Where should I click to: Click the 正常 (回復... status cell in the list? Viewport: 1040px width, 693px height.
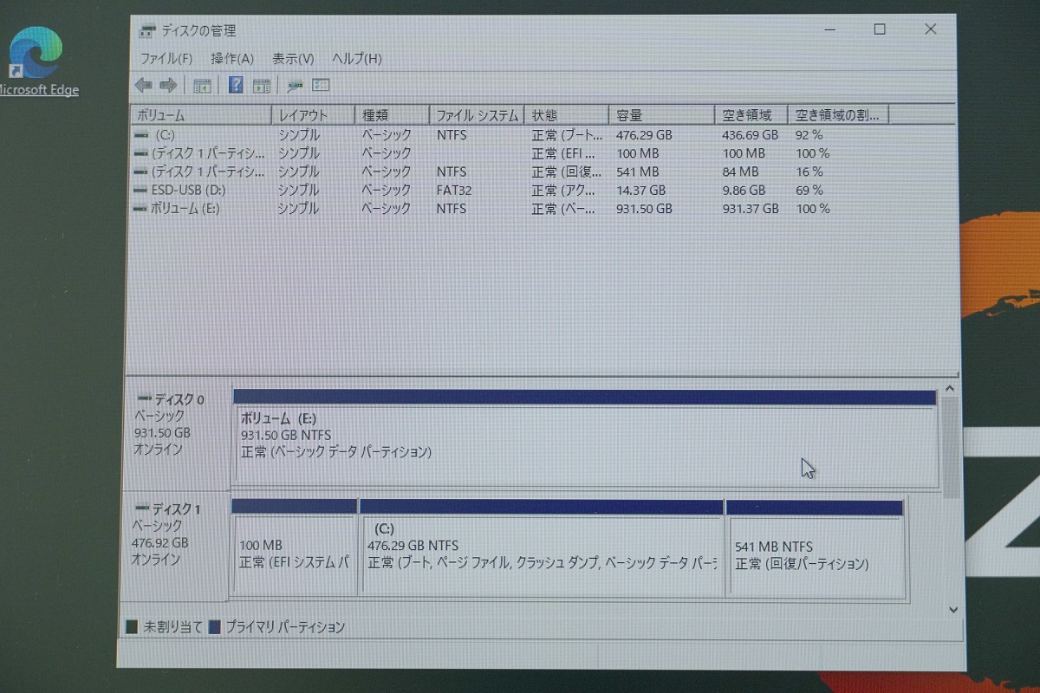(x=564, y=172)
